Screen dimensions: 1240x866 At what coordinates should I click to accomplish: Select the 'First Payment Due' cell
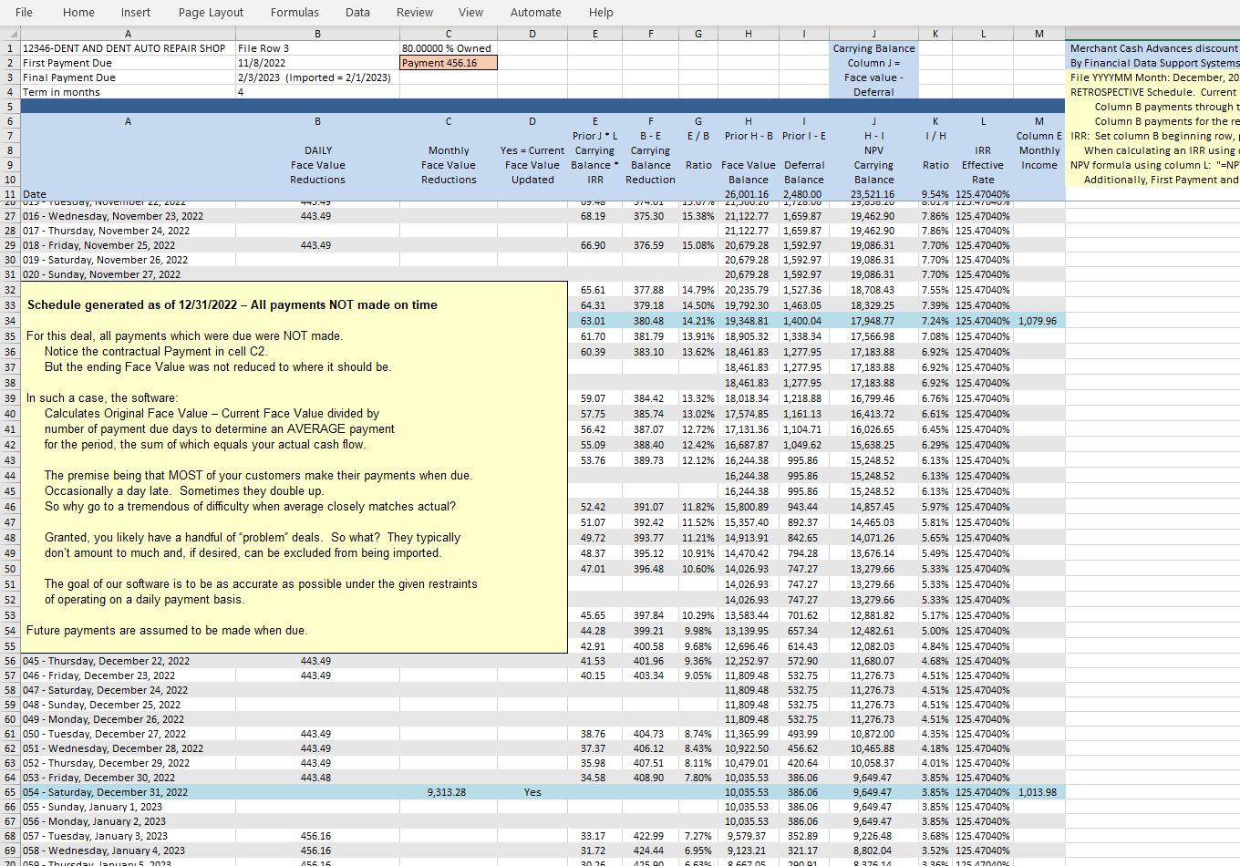(x=128, y=63)
